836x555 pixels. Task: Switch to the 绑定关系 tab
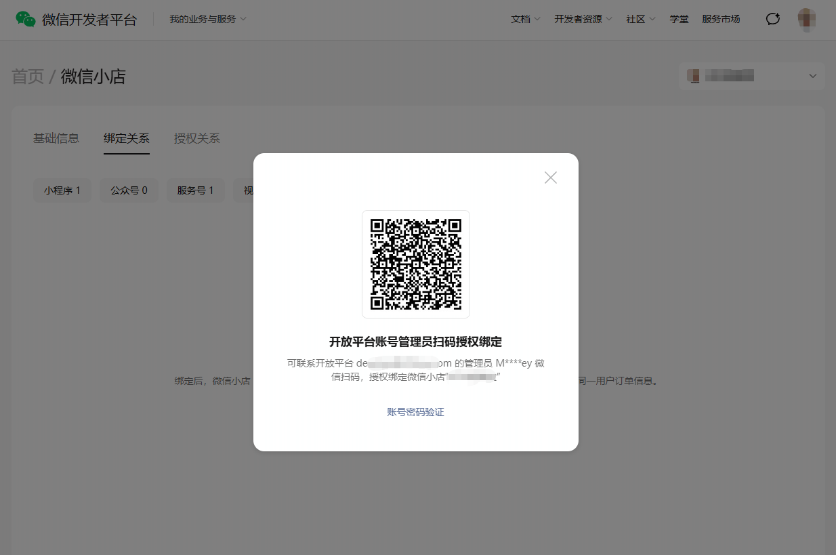pos(127,138)
